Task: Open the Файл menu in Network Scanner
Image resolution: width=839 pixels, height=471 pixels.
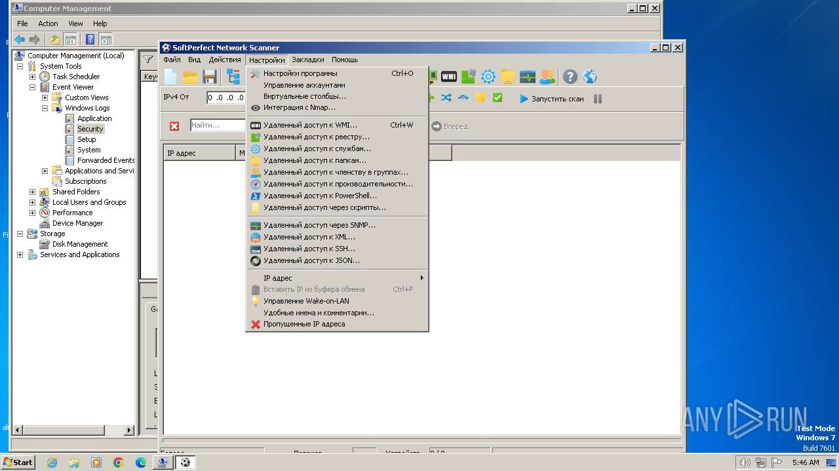Action: pos(172,60)
